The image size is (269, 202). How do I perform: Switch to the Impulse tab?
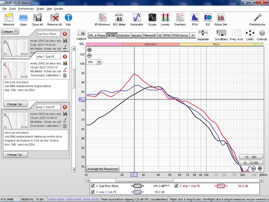tap(137, 36)
